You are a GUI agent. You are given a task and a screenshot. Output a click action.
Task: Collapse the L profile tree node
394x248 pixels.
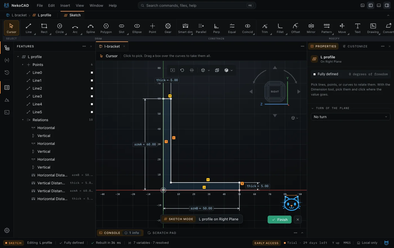[x=18, y=57]
